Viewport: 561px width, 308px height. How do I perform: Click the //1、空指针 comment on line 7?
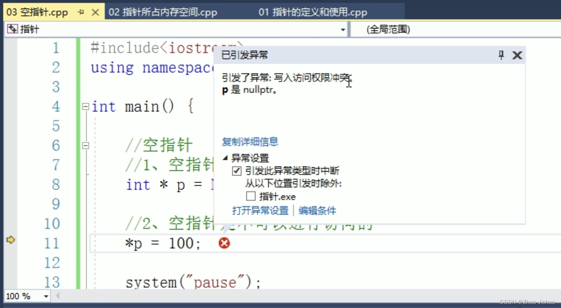pos(170,165)
